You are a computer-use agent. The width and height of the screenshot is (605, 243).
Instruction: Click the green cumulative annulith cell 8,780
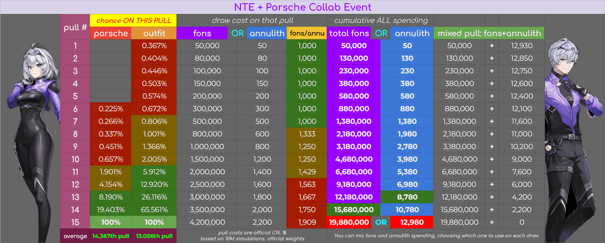click(x=407, y=197)
